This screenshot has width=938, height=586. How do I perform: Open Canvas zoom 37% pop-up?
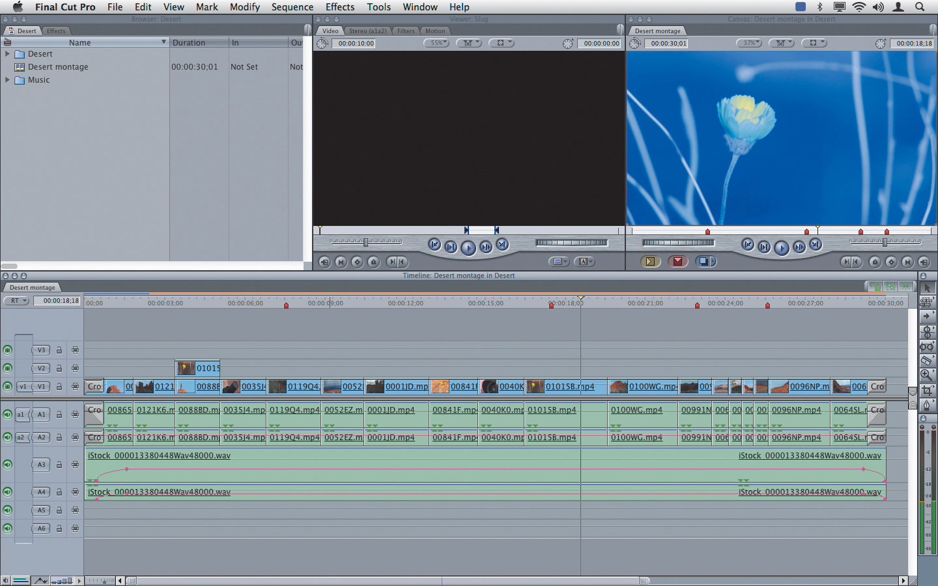coord(749,43)
